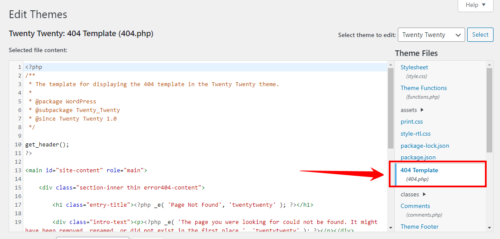Open package-lock.json file
The width and height of the screenshot is (500, 239).
(x=425, y=146)
